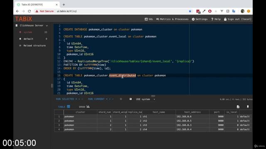Screen dimensions: 266x149
Task: Select the ch3 host_name cell
Action: (159, 125)
